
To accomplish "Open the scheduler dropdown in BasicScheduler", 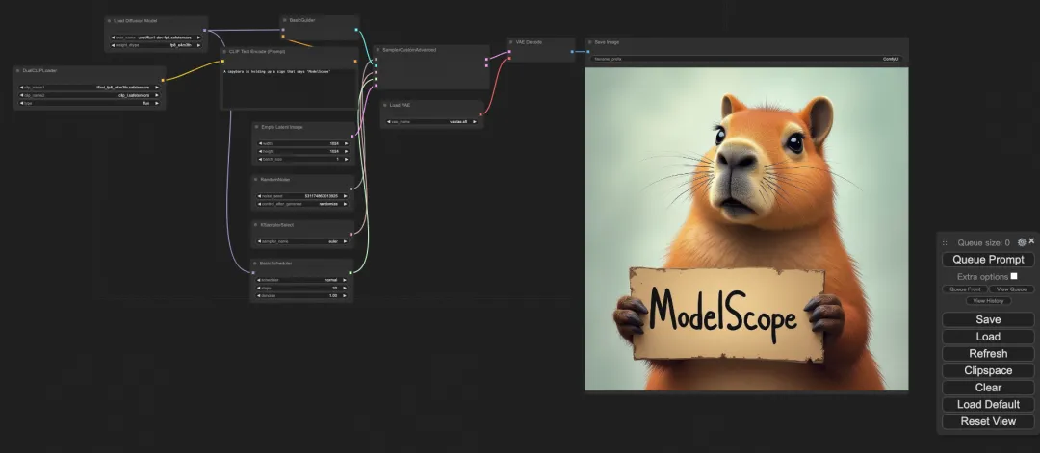I will pyautogui.click(x=301, y=280).
